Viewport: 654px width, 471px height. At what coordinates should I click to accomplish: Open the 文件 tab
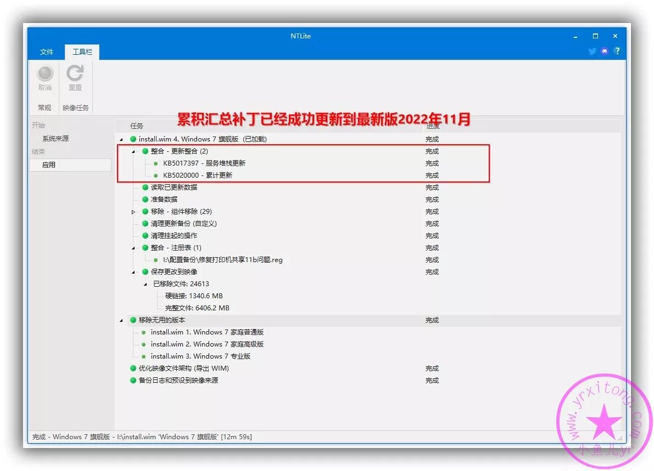(47, 52)
